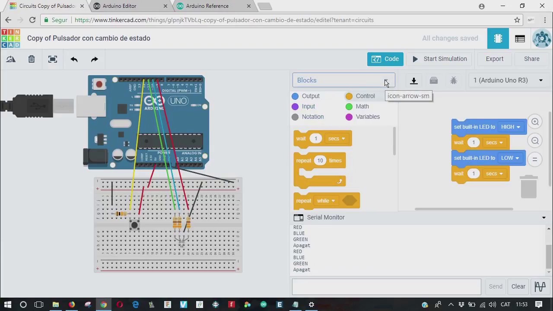Reset block workspace zoom
This screenshot has height=311, width=553.
(x=535, y=159)
